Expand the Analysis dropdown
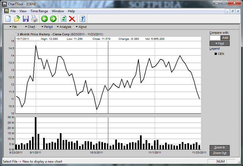 tap(64, 27)
